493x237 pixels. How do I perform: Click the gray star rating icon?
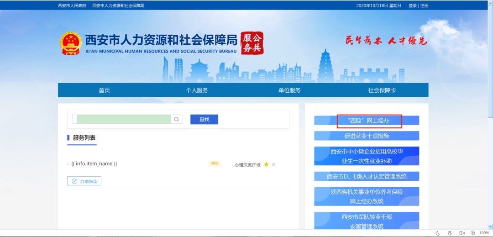coord(273,164)
